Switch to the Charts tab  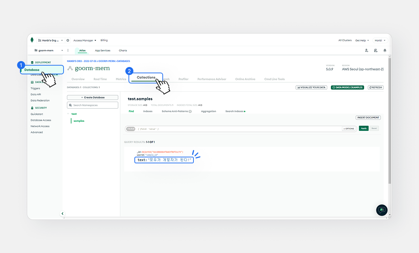click(x=123, y=51)
